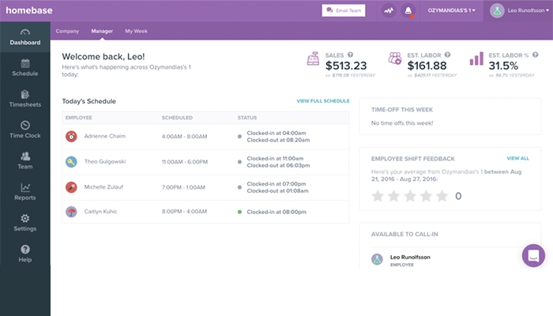
Task: Switch to the My Week tab
Action: coord(136,31)
